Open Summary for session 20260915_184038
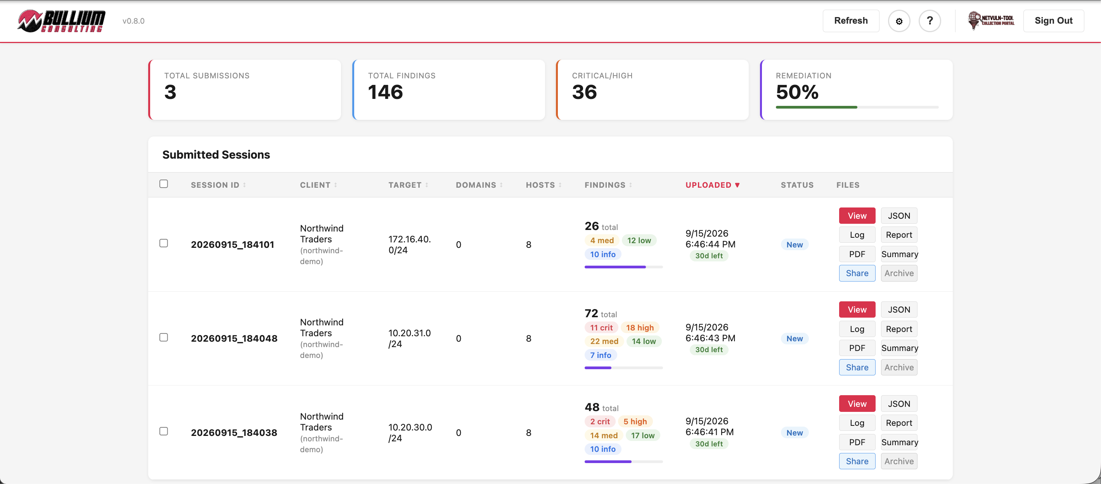1101x484 pixels. [899, 442]
